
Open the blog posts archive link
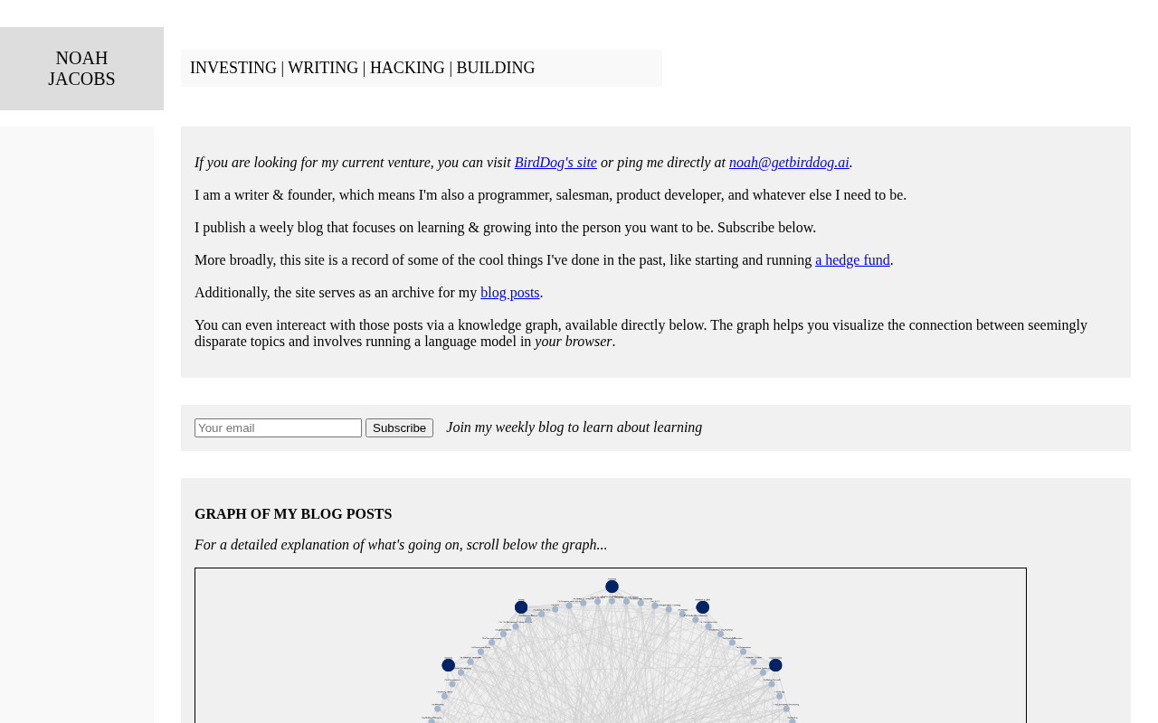click(510, 293)
